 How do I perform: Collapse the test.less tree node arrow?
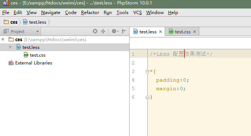tap(10, 47)
